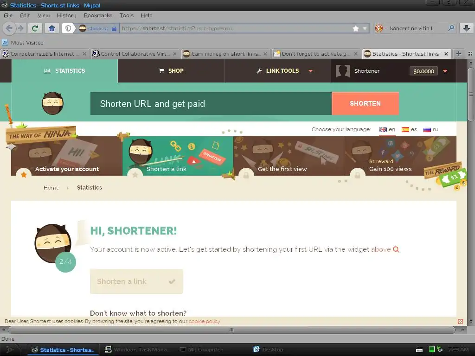Click the Shorten URL and get paid field
This screenshot has height=356, width=475.
tap(211, 103)
